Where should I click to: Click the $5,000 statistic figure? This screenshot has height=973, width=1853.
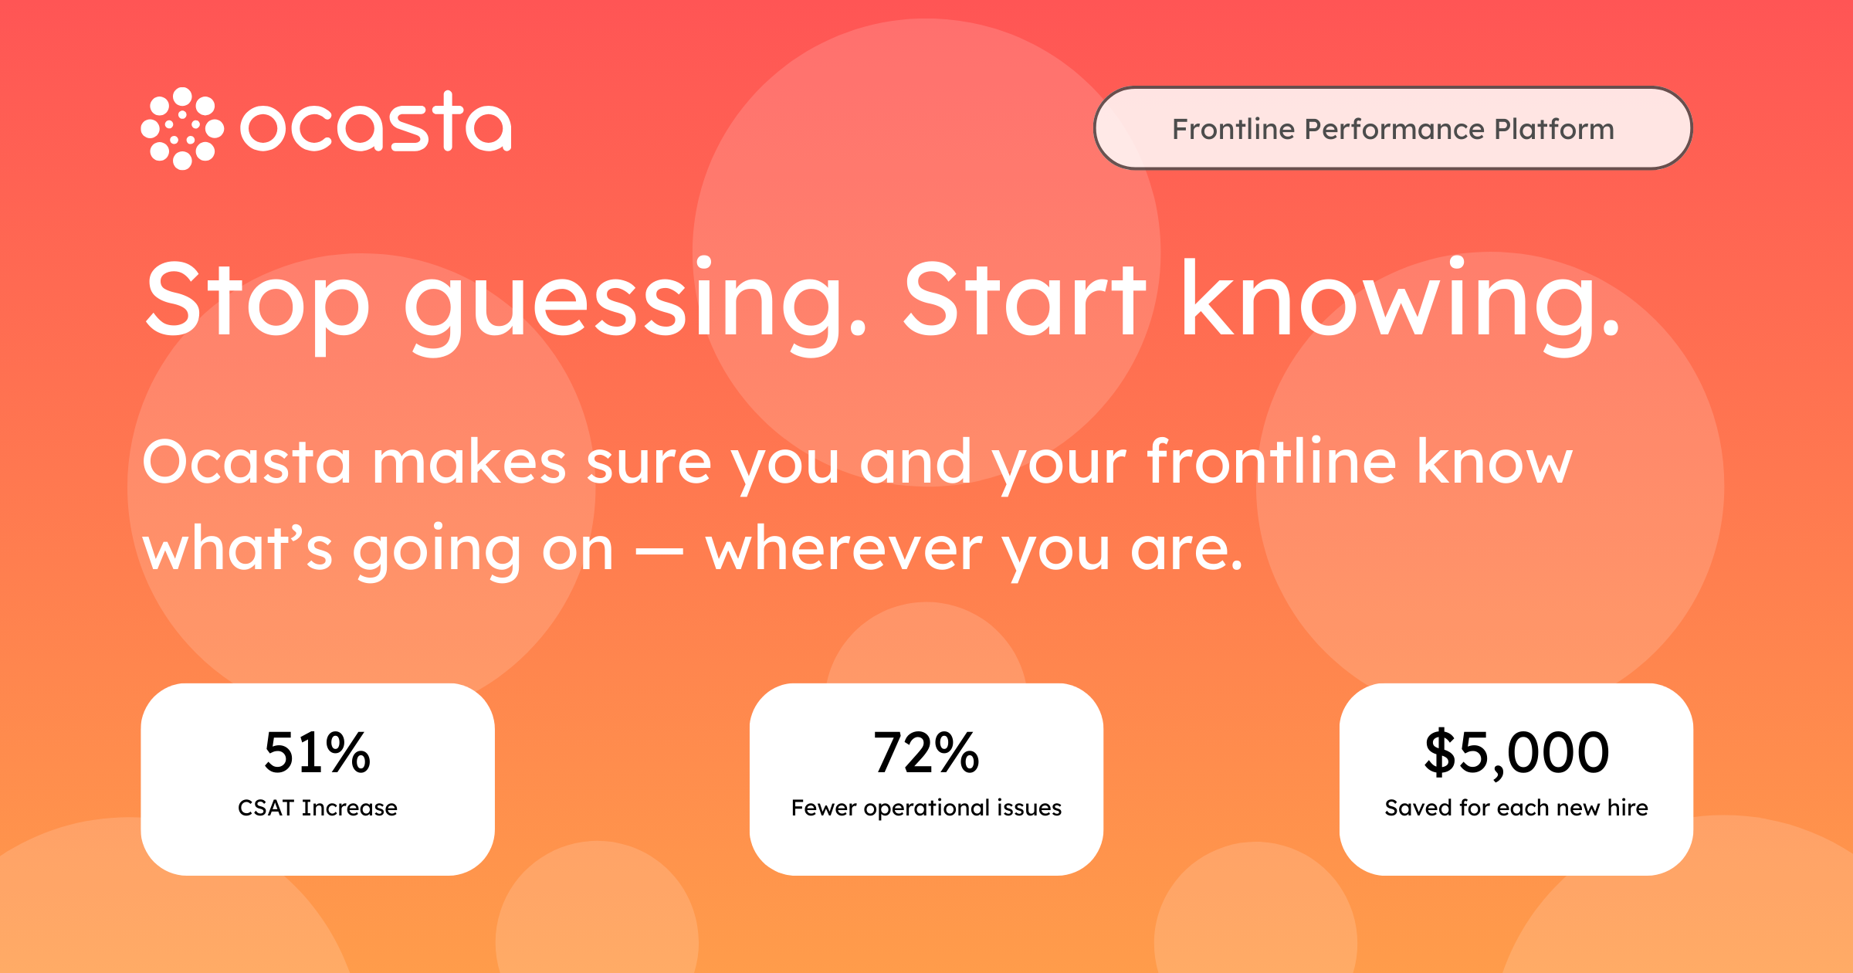click(x=1516, y=753)
